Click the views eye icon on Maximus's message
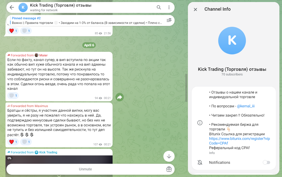Image resolution: width=282 pixels, height=177 pixels. pyautogui.click(x=100, y=144)
